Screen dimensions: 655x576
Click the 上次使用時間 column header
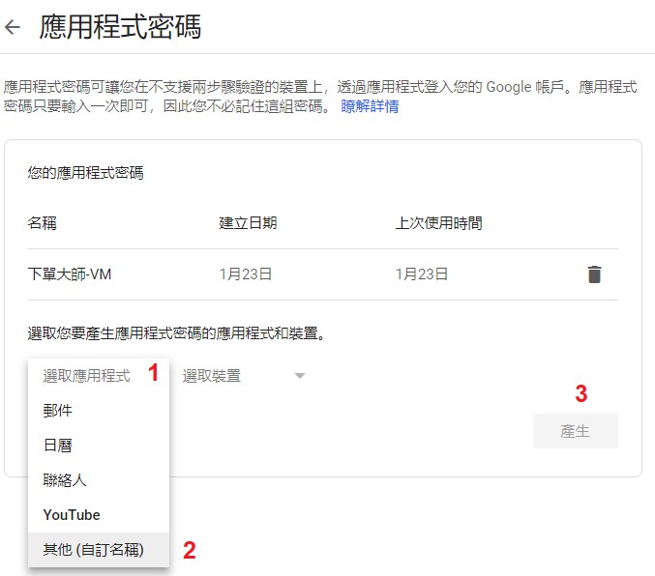point(438,223)
